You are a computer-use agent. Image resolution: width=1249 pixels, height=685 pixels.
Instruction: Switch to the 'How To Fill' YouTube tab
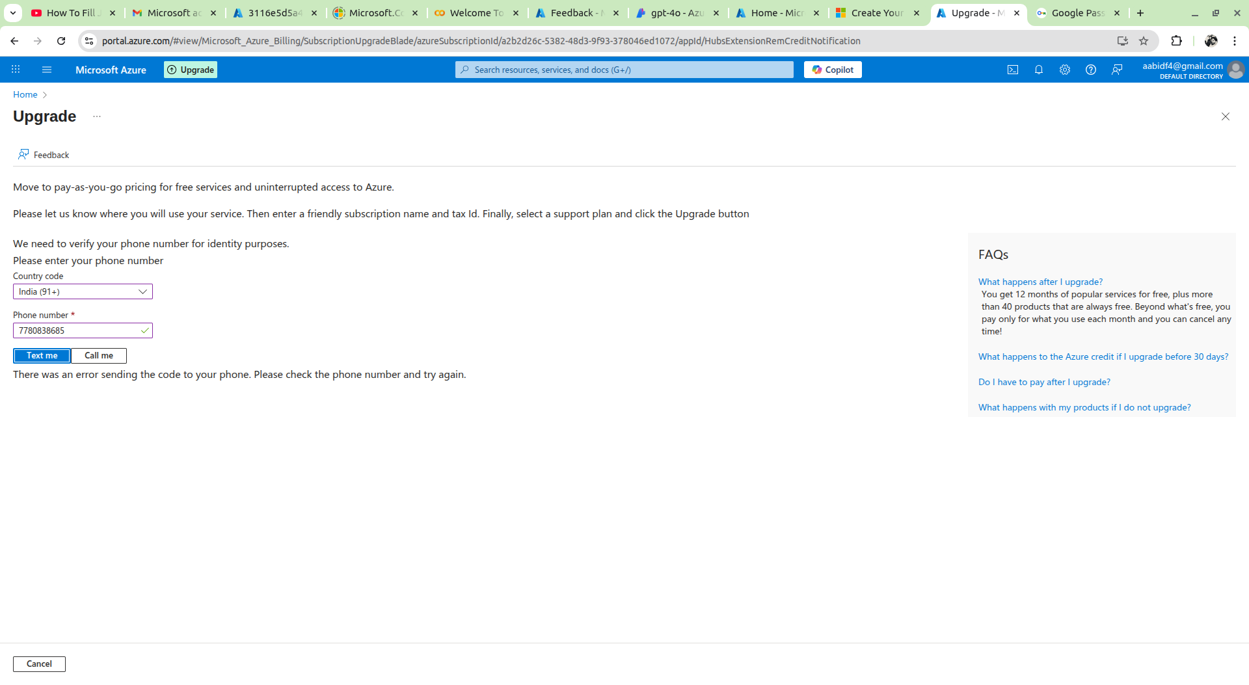pos(74,13)
